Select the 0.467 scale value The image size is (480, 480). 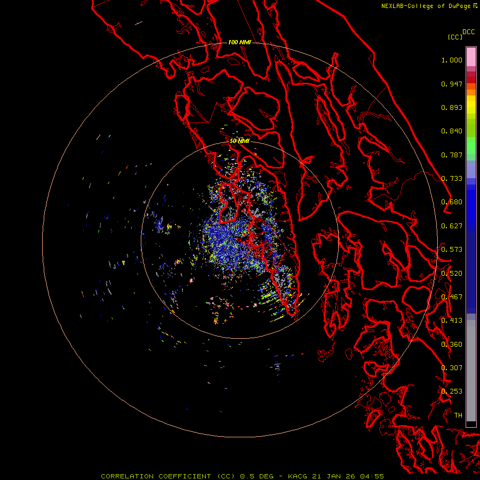click(452, 297)
